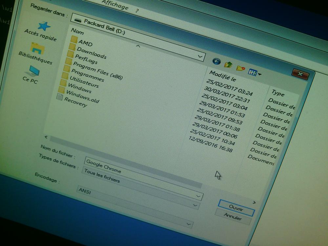Sort by the Type column header
Image resolution: width=328 pixels, height=246 pixels.
[278, 93]
